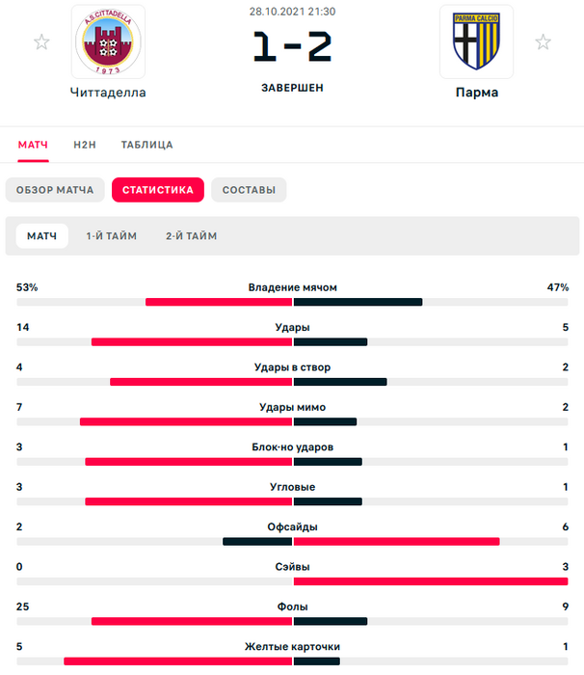Click the Читтаделла team name
The height and width of the screenshot is (675, 584).
108,94
